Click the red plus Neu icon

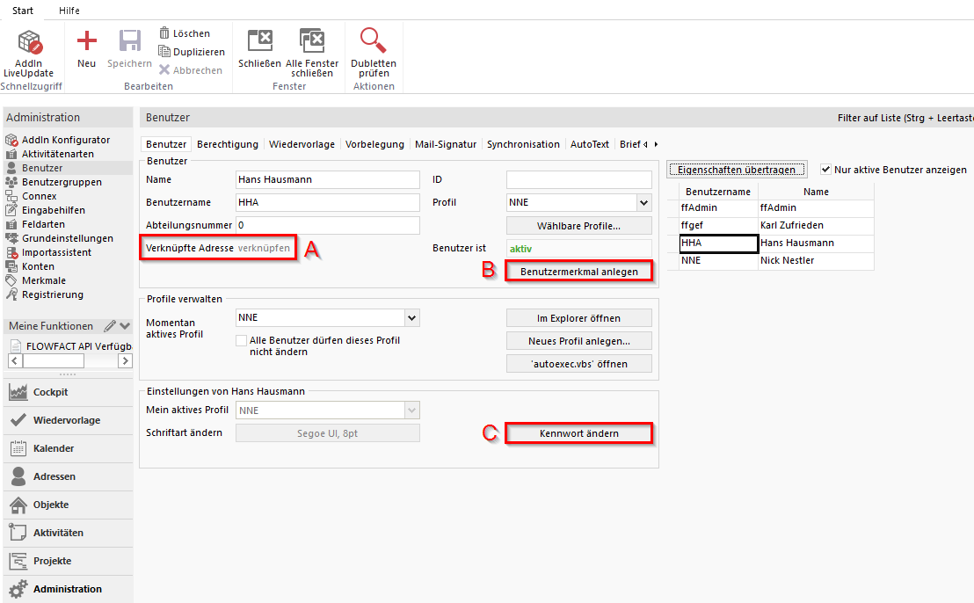86,41
